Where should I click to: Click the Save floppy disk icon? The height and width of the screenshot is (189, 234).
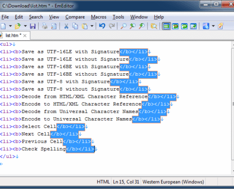[x=33, y=26]
